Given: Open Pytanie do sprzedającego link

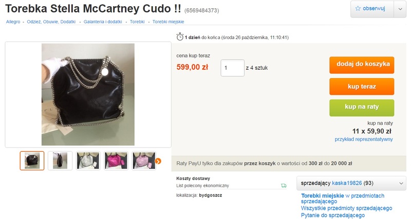Looking at the screenshot, I should (x=332, y=215).
